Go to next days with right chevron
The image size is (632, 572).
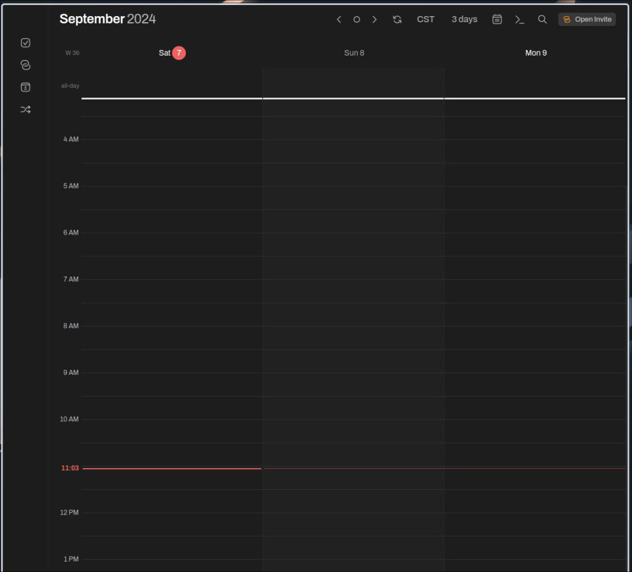374,19
